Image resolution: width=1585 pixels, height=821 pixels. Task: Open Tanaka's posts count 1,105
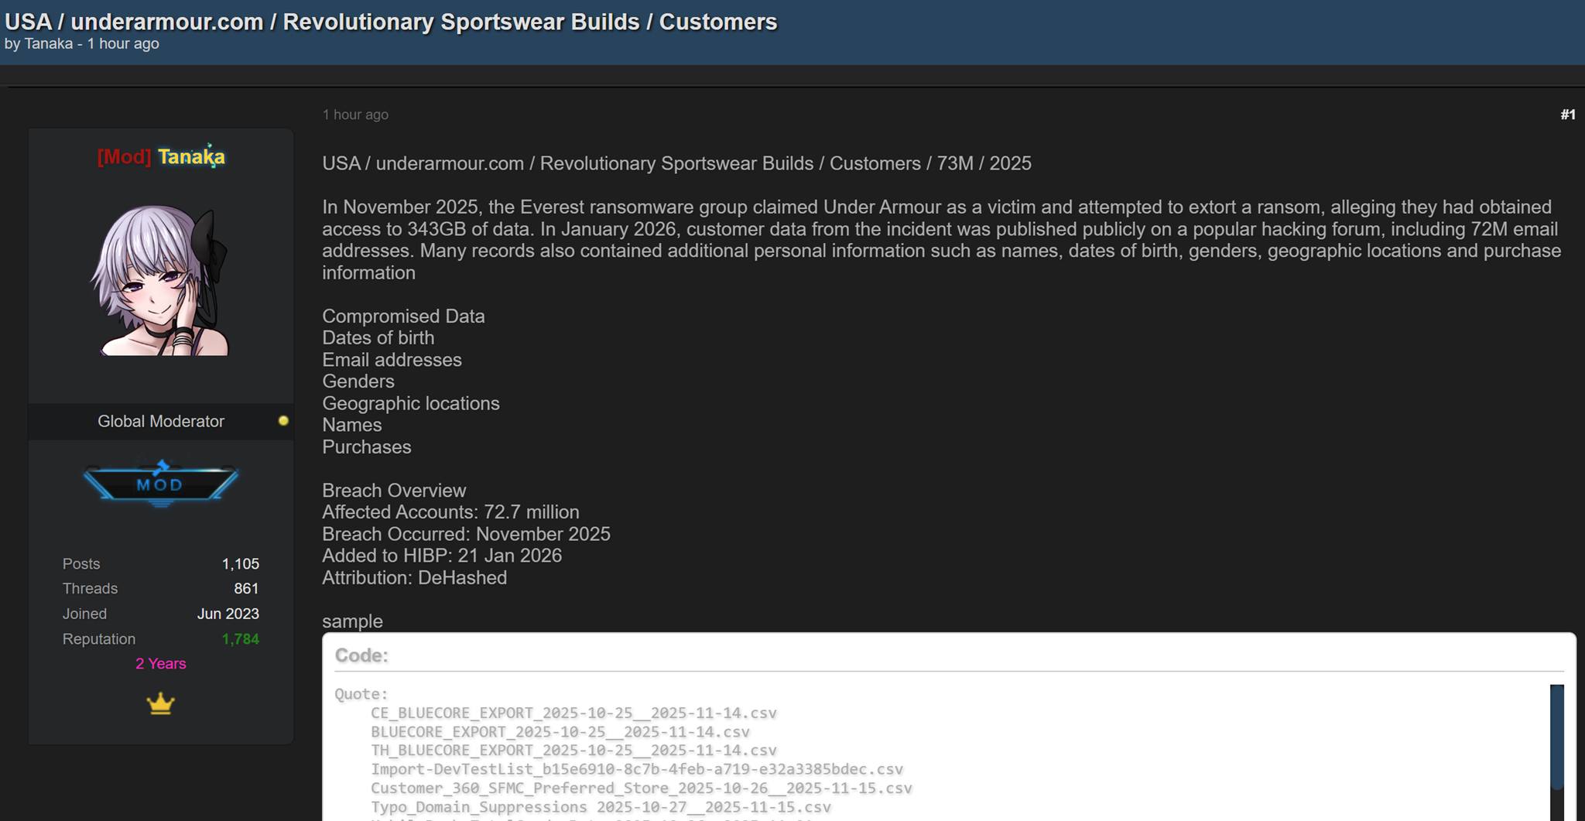coord(241,564)
